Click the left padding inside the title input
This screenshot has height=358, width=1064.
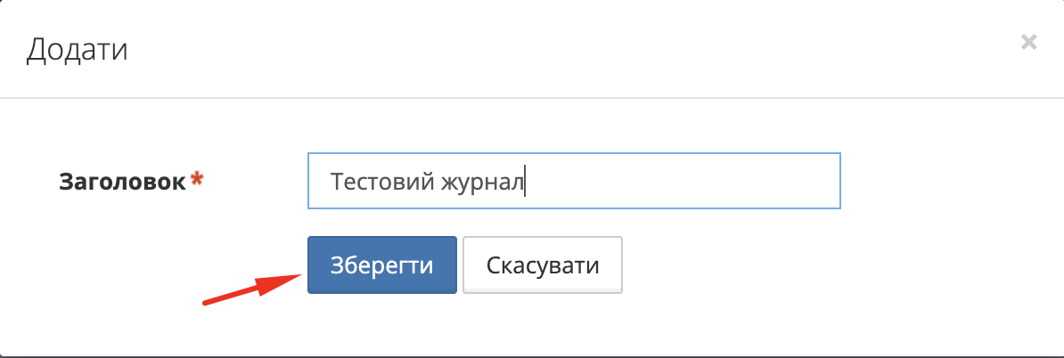[318, 182]
